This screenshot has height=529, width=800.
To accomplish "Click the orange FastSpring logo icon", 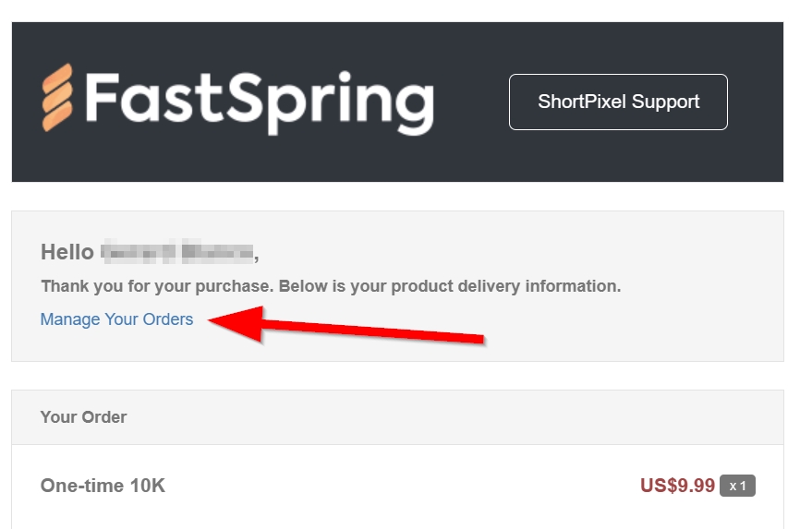I will [56, 98].
